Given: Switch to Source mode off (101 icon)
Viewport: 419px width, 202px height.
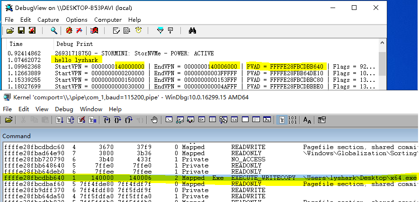Looking at the screenshot, I should pyautogui.click(x=293, y=120).
